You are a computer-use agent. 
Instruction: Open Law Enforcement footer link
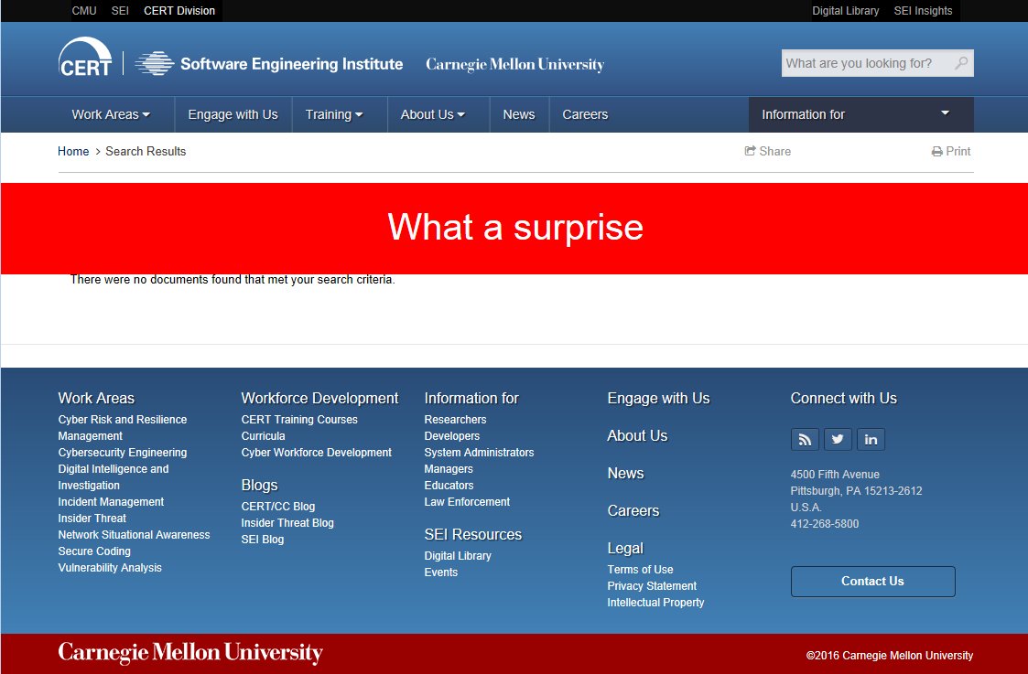[467, 502]
